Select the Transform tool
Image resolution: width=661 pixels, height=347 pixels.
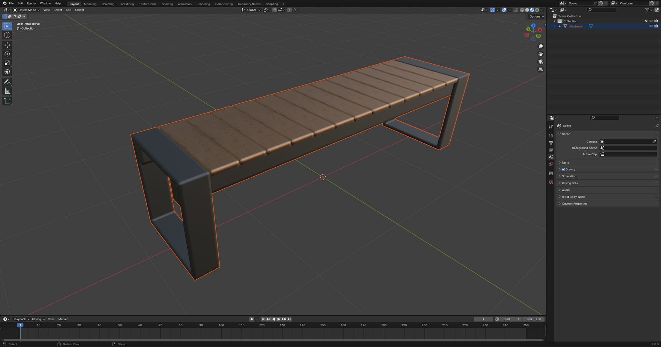[x=7, y=72]
